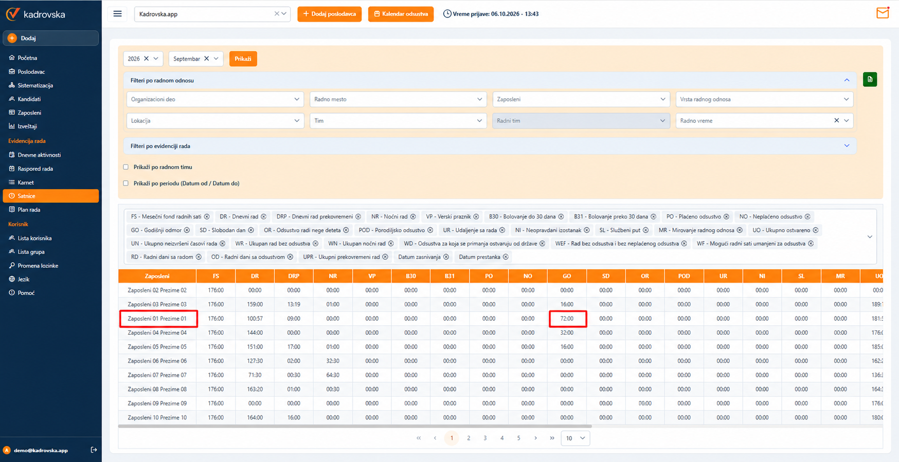Open Izveštaji in sidebar

click(27, 126)
